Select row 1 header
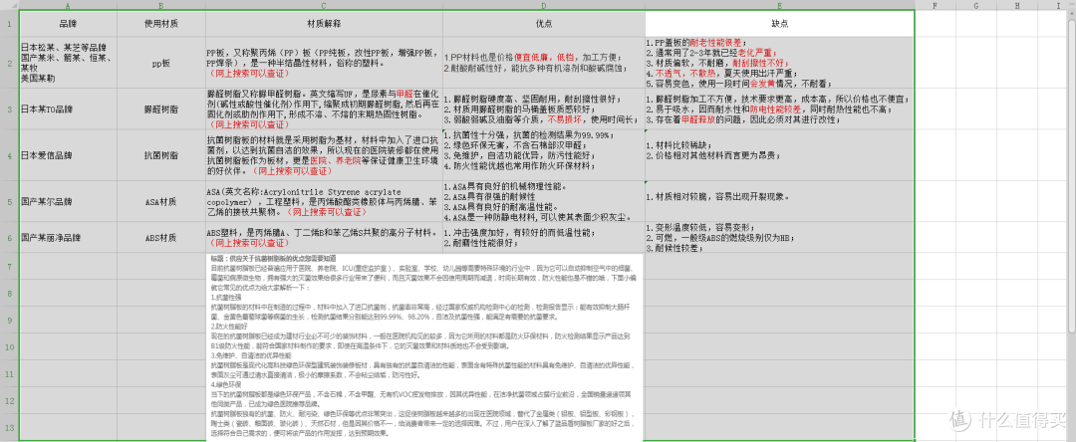 click(x=10, y=24)
